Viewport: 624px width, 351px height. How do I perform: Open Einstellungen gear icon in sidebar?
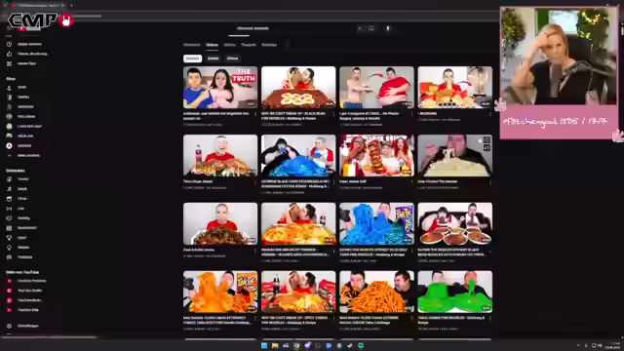tap(9, 326)
